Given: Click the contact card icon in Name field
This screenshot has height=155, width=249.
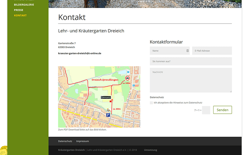Looking at the screenshot, I should point(188,51).
